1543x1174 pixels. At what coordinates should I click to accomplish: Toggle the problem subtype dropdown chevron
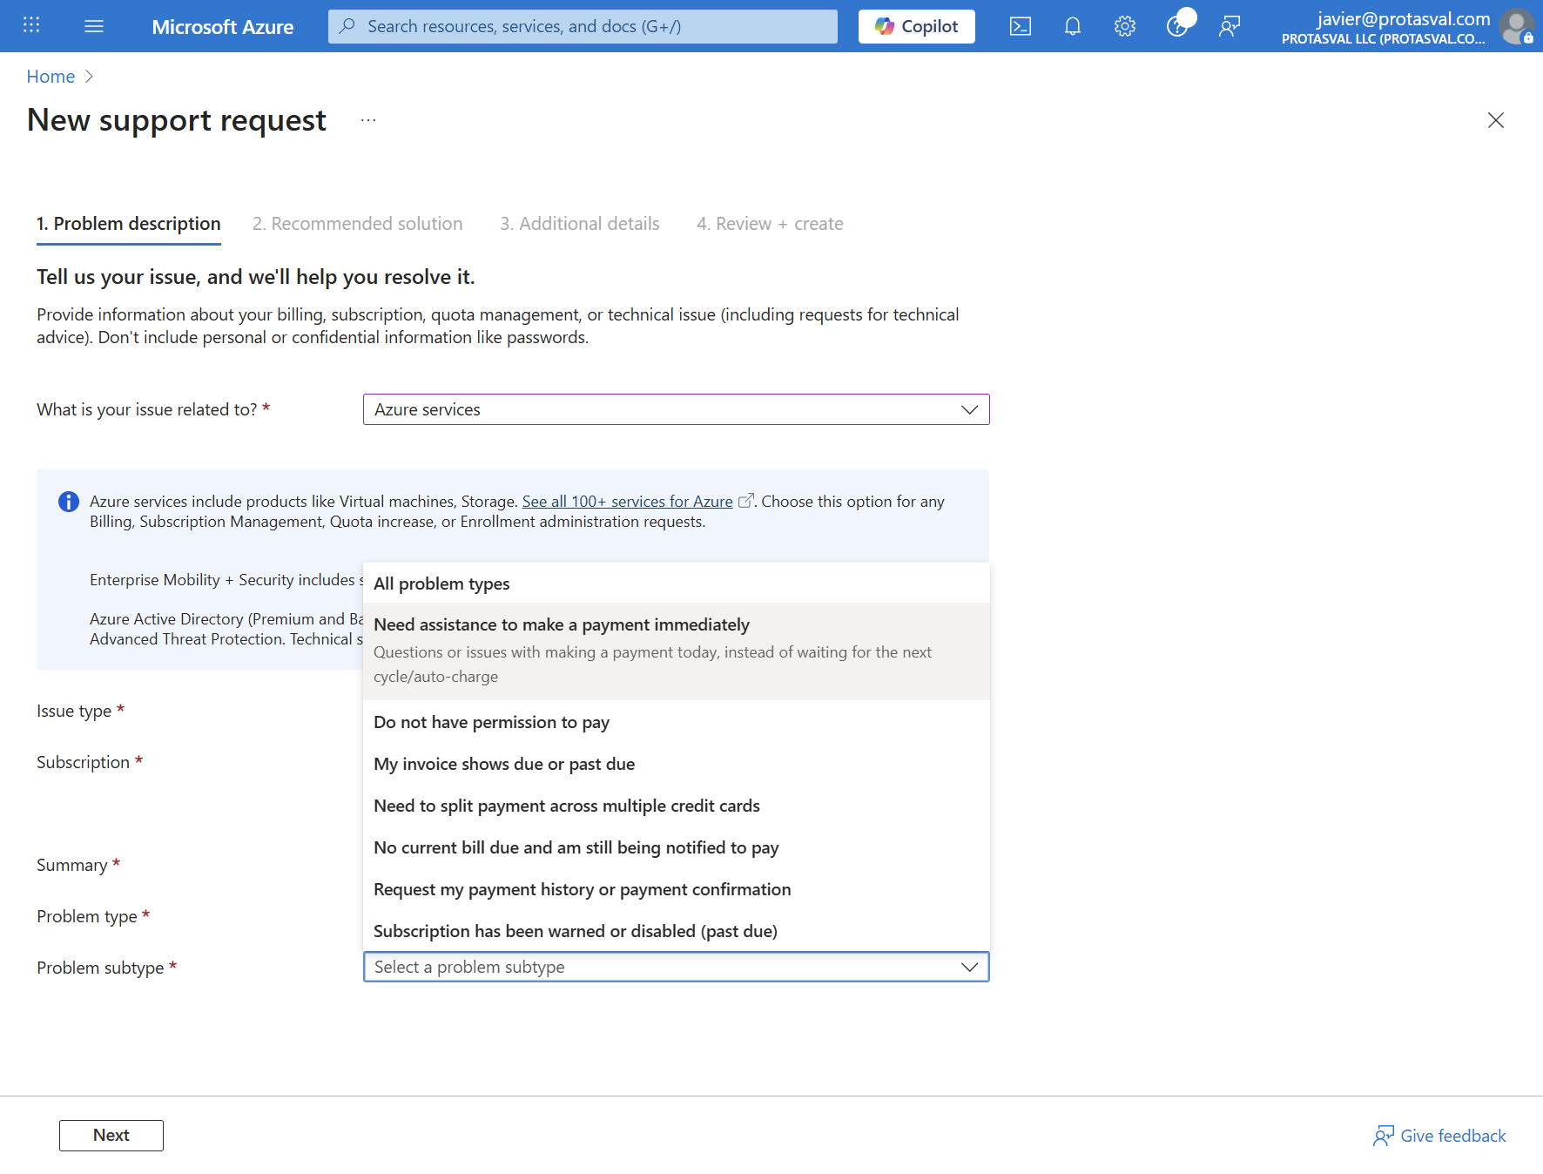click(x=969, y=967)
